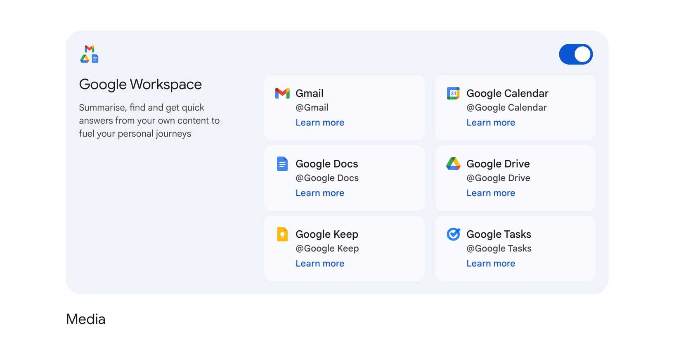Click the Summarise, find and get description
The image size is (681, 338).
click(149, 121)
